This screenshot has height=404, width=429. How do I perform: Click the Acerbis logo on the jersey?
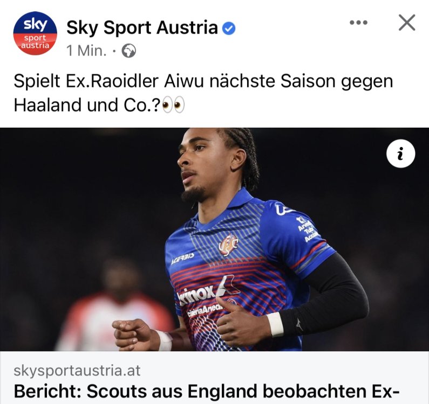182,258
